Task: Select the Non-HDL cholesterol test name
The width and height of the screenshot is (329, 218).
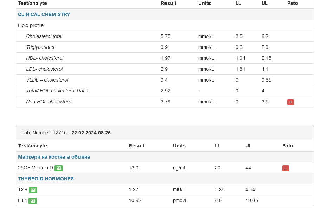Action: (x=49, y=102)
